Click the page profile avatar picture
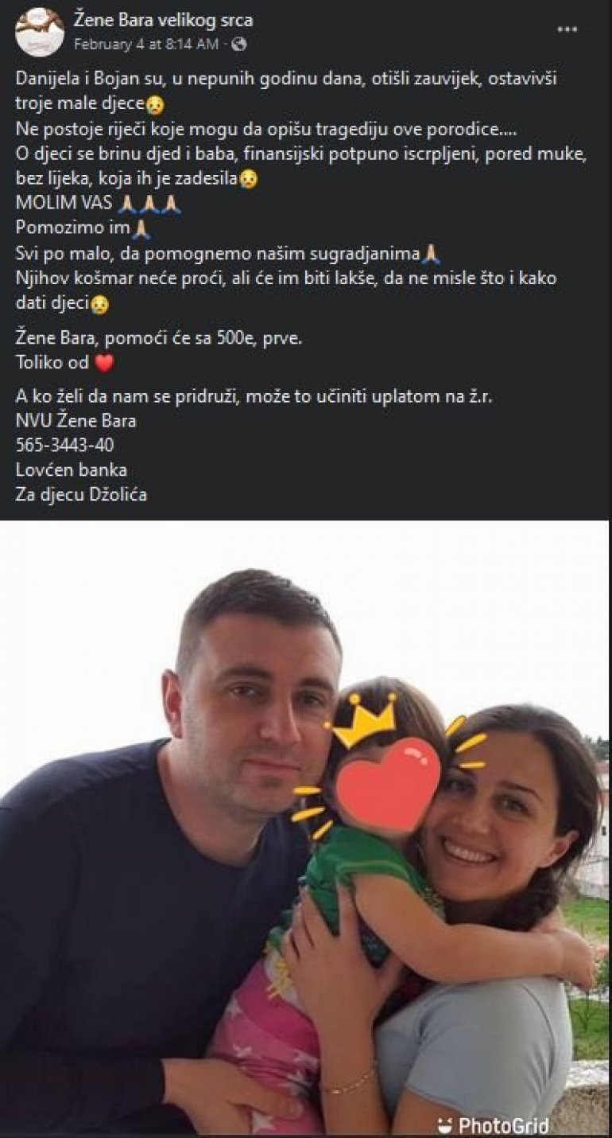 [x=40, y=32]
